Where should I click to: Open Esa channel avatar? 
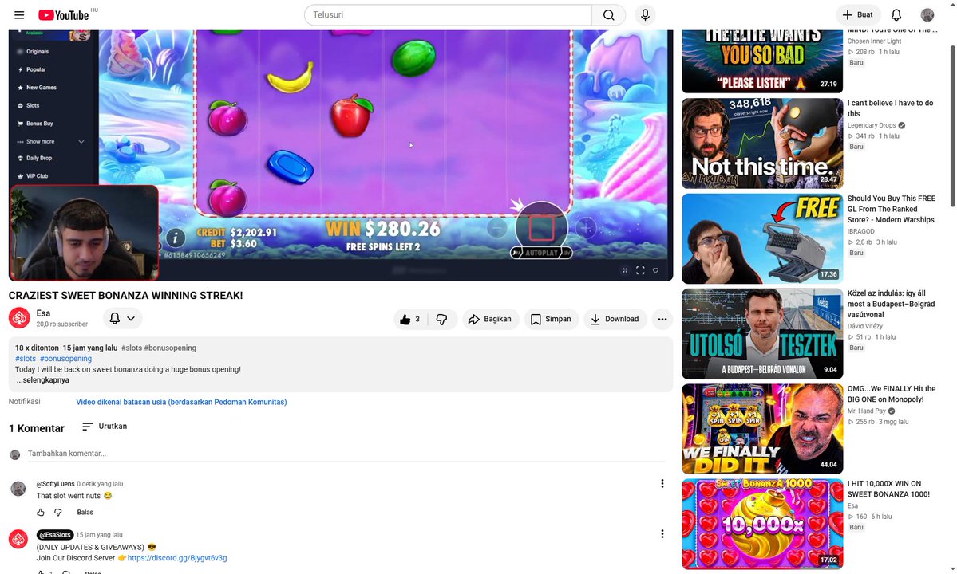pos(19,318)
